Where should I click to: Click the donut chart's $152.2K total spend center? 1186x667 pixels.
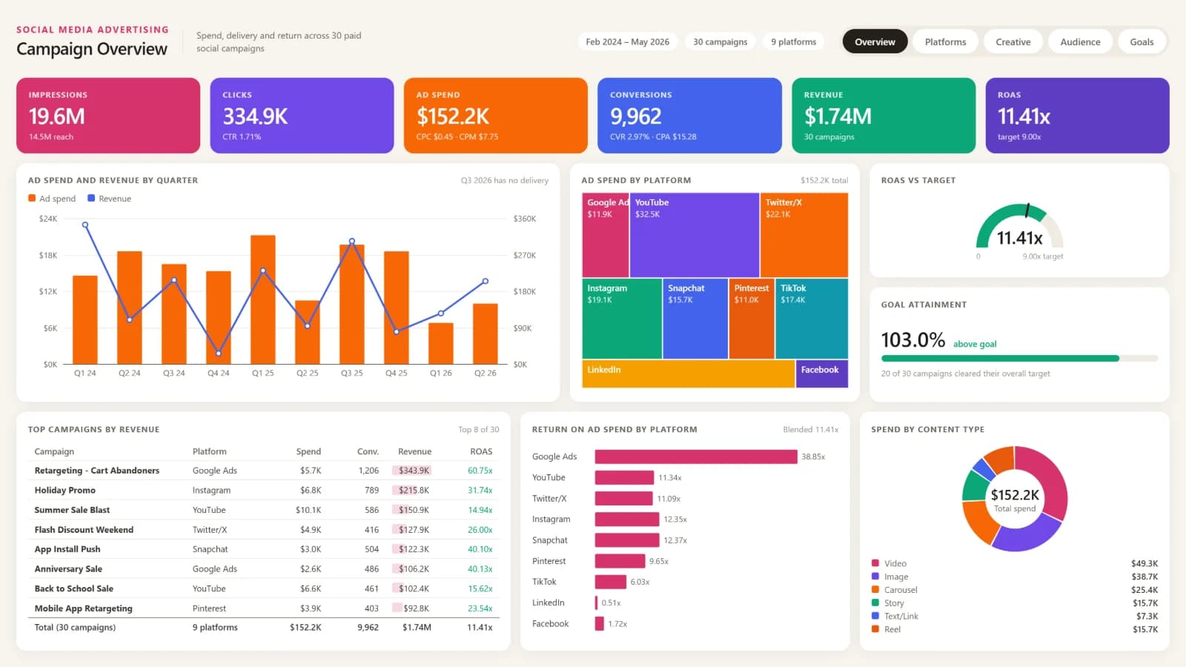pyautogui.click(x=1015, y=500)
